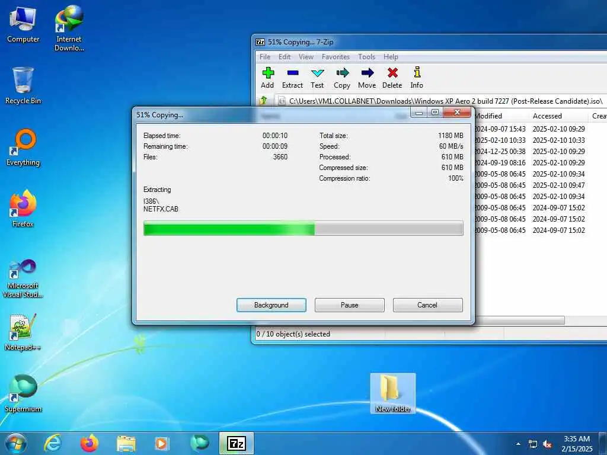Image resolution: width=607 pixels, height=455 pixels.
Task: Click the Compression ratio value 100%
Action: (x=456, y=178)
